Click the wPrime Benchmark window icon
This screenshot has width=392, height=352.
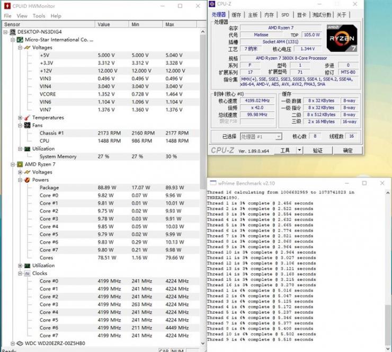tap(213, 183)
